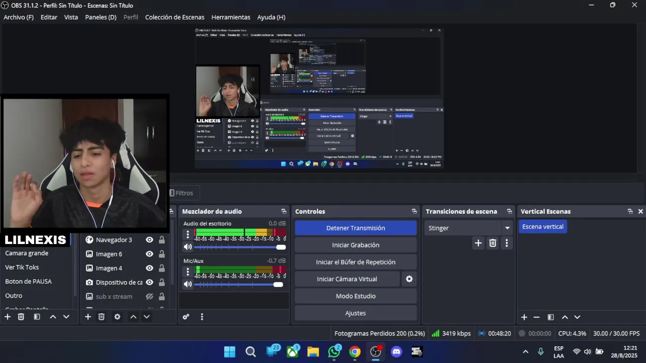Open source properties gear icon
646x363 pixels.
117,317
